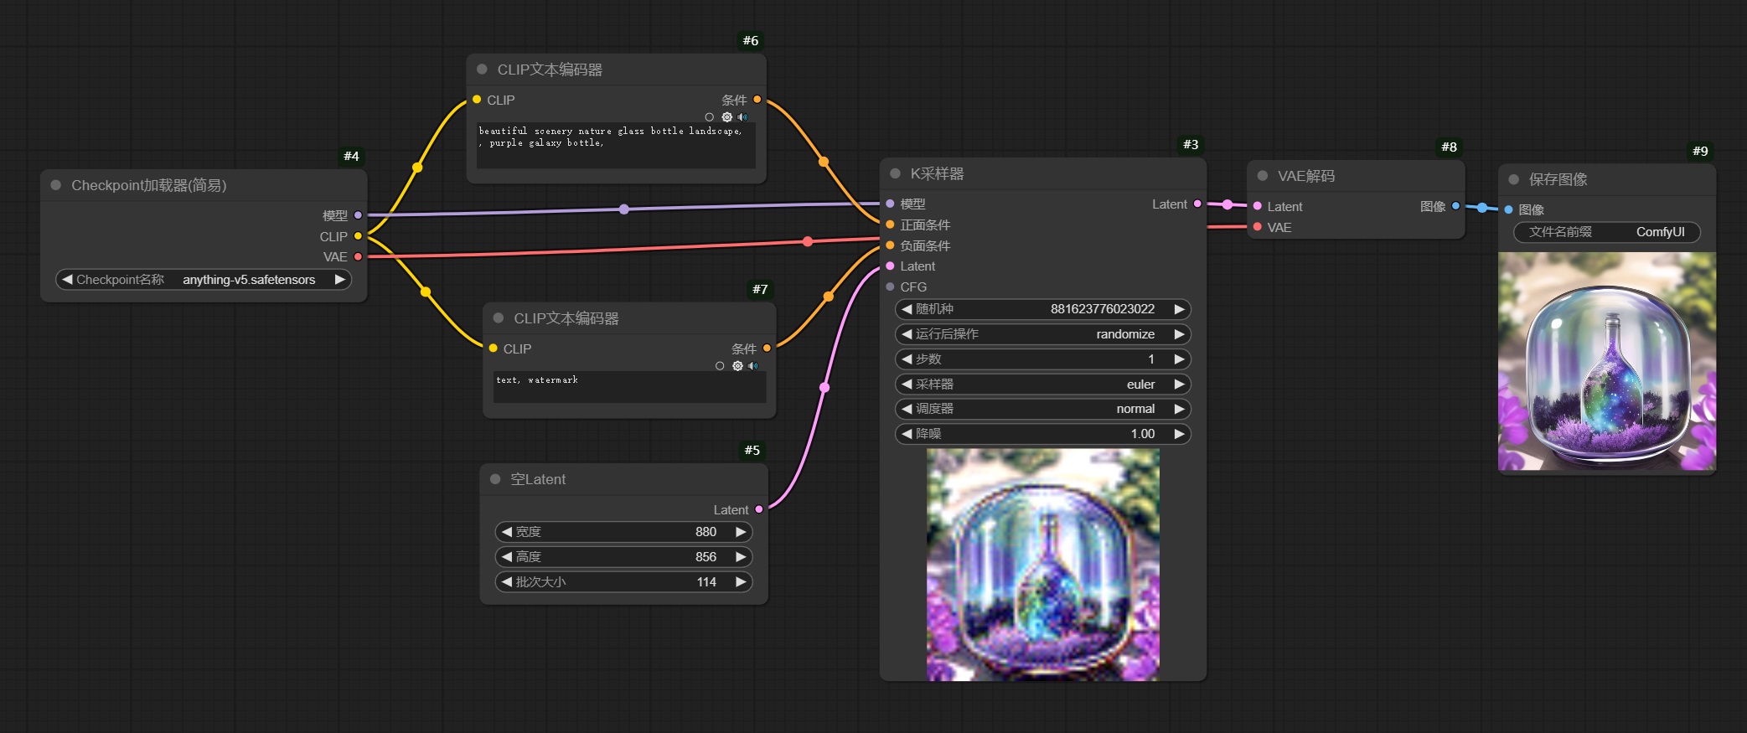Screen dimensions: 1747x733
Task: Click the 图像 input socket on 保存图像 node
Action: click(1509, 209)
